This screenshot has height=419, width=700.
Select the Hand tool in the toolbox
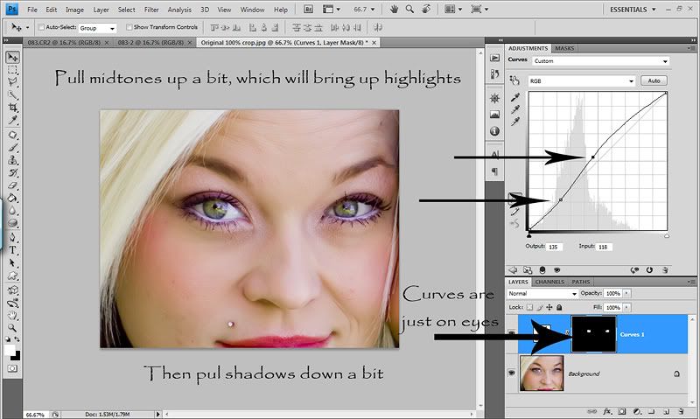pos(12,316)
